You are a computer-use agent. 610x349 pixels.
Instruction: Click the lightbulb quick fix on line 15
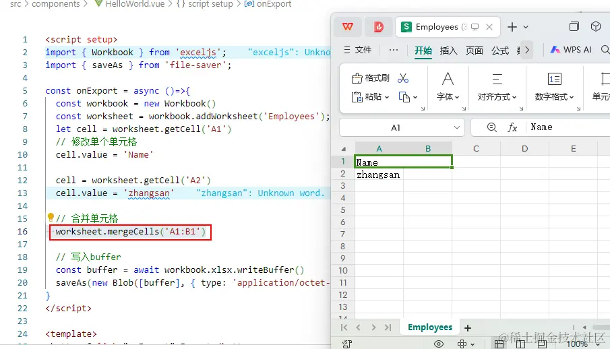tap(51, 217)
